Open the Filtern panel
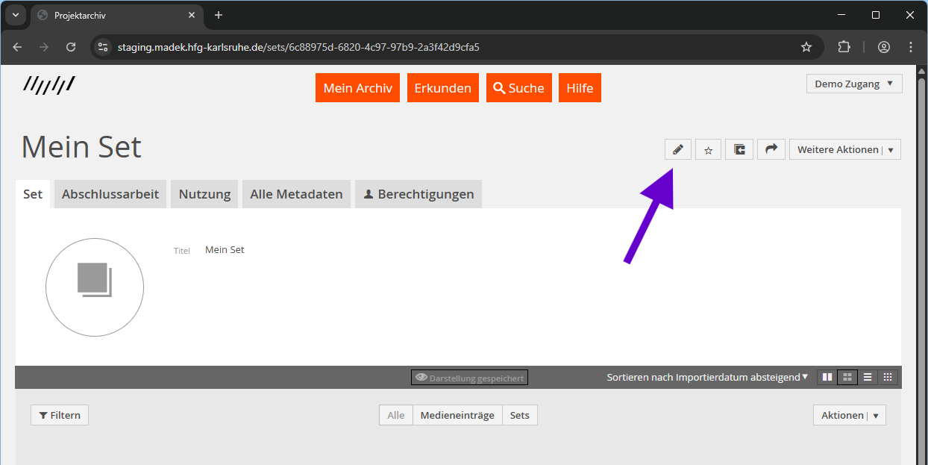Image resolution: width=928 pixels, height=465 pixels. pos(59,414)
